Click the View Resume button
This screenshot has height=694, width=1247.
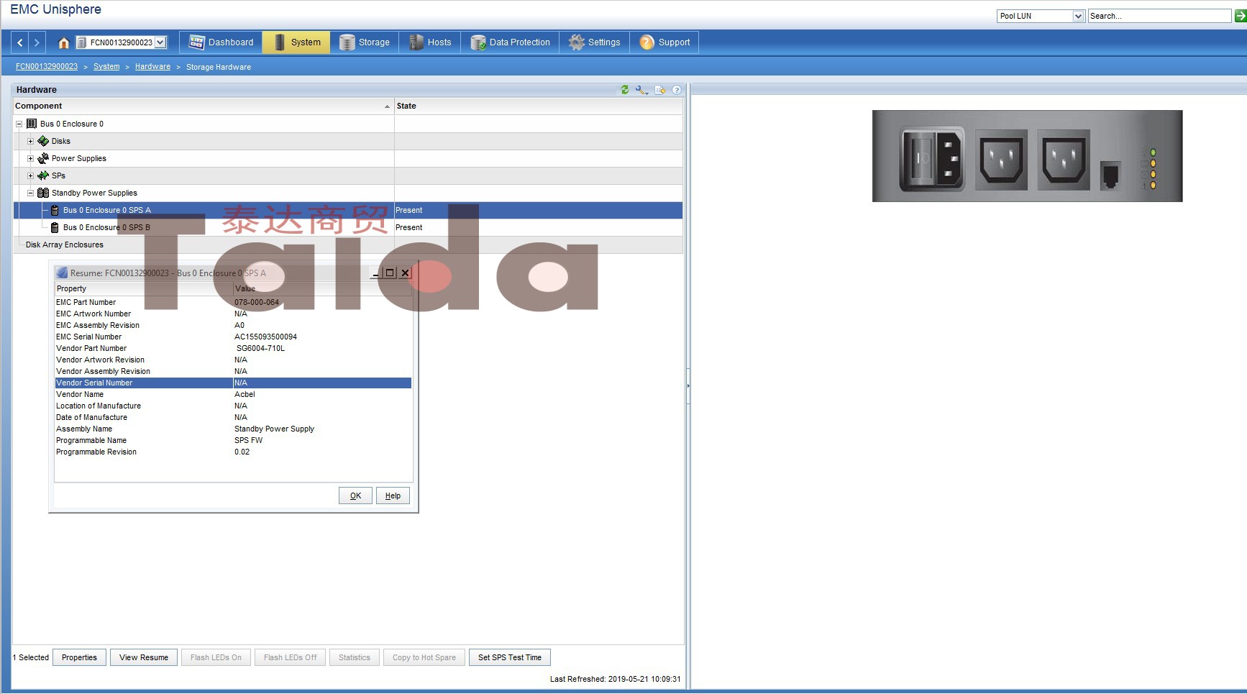click(x=144, y=657)
